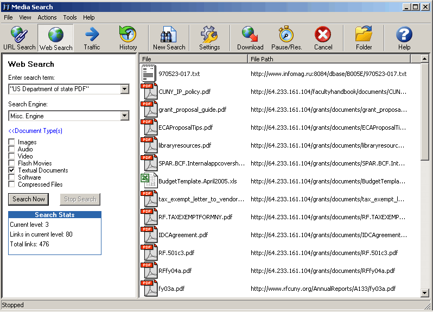Open the Traffic view

click(92, 38)
